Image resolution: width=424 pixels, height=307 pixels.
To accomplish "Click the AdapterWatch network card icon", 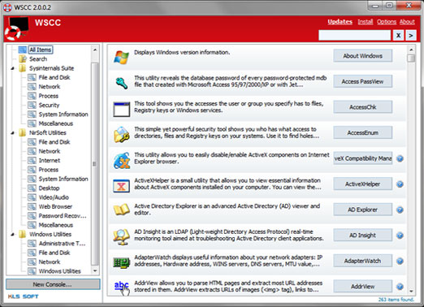I will coord(121,262).
